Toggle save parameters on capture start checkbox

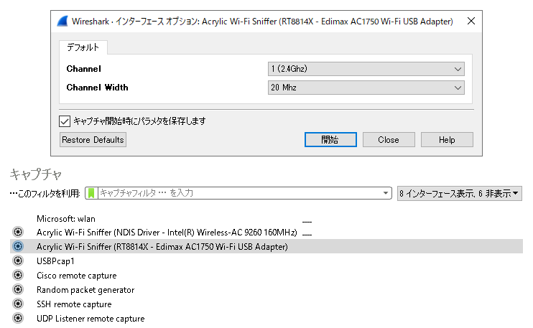65,121
